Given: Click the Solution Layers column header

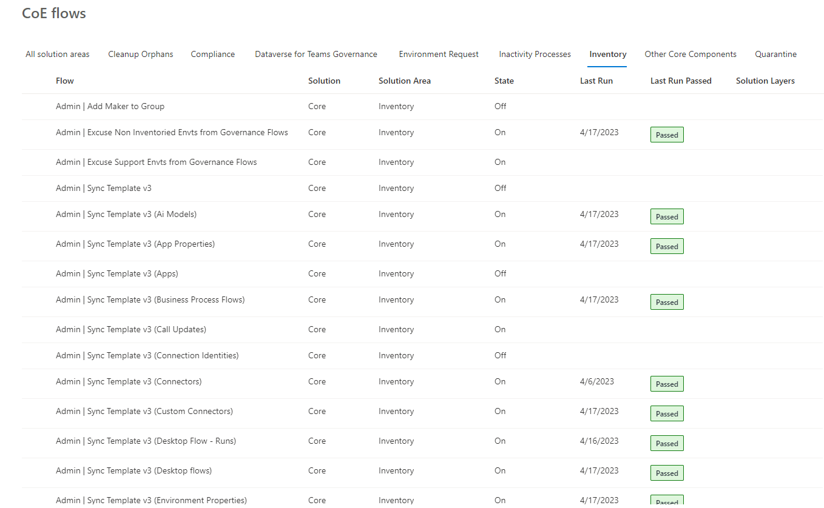Looking at the screenshot, I should point(765,81).
